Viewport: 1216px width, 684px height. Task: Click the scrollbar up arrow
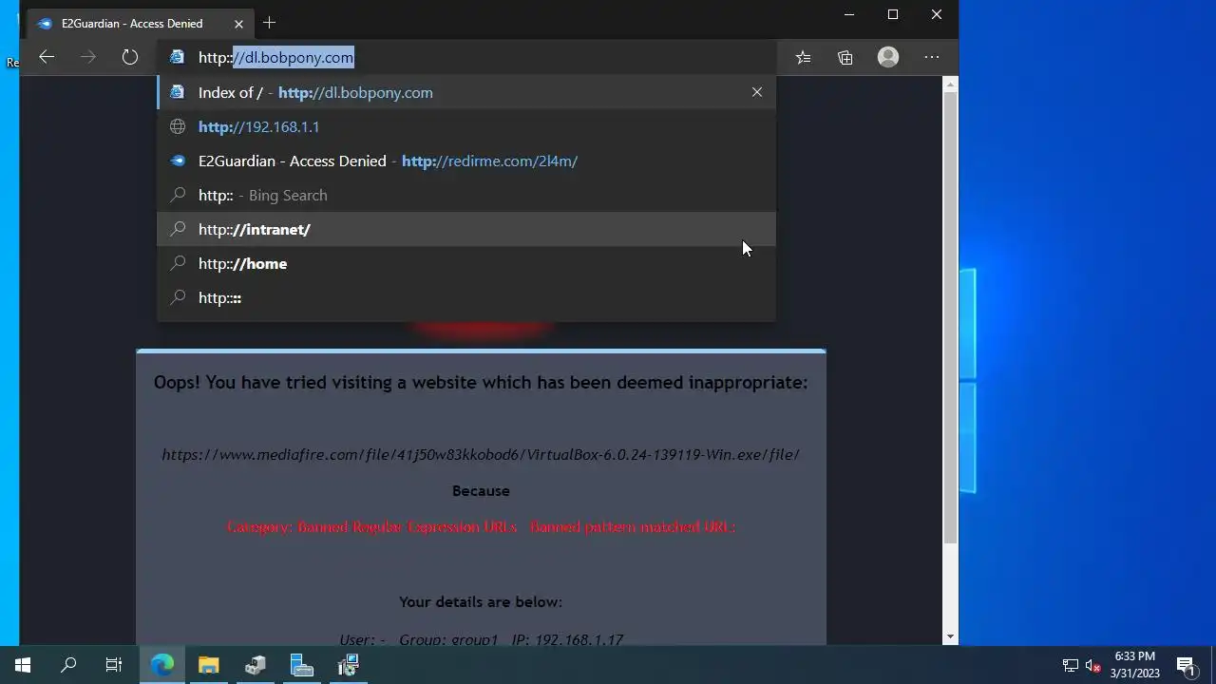pos(950,85)
